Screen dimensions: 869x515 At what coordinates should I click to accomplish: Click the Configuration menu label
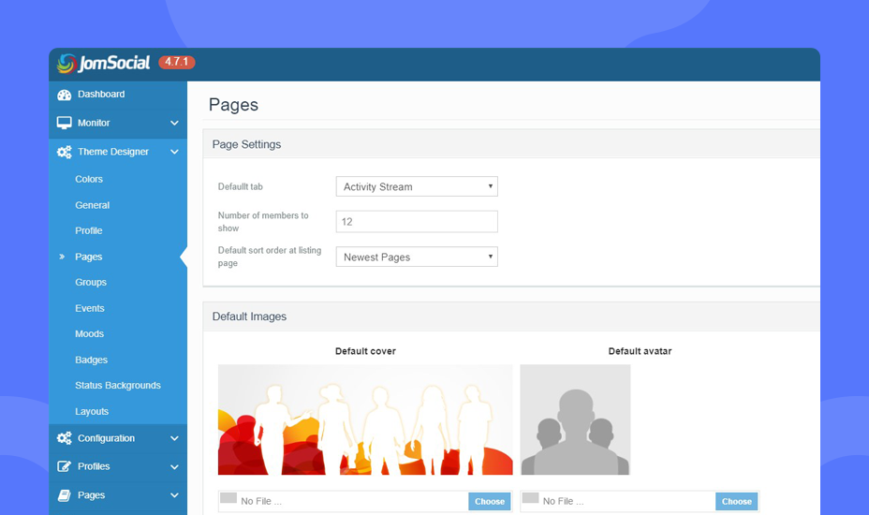click(x=106, y=438)
